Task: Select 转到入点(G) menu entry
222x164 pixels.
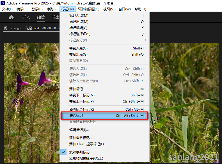Action: 105,48
